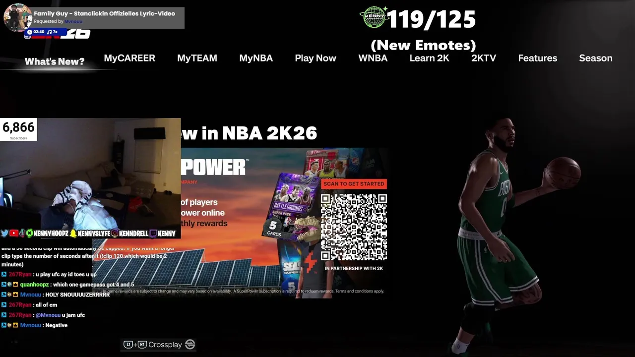Screen dimensions: 635x357
Task: Click the R1 button glyph
Action: click(142, 345)
